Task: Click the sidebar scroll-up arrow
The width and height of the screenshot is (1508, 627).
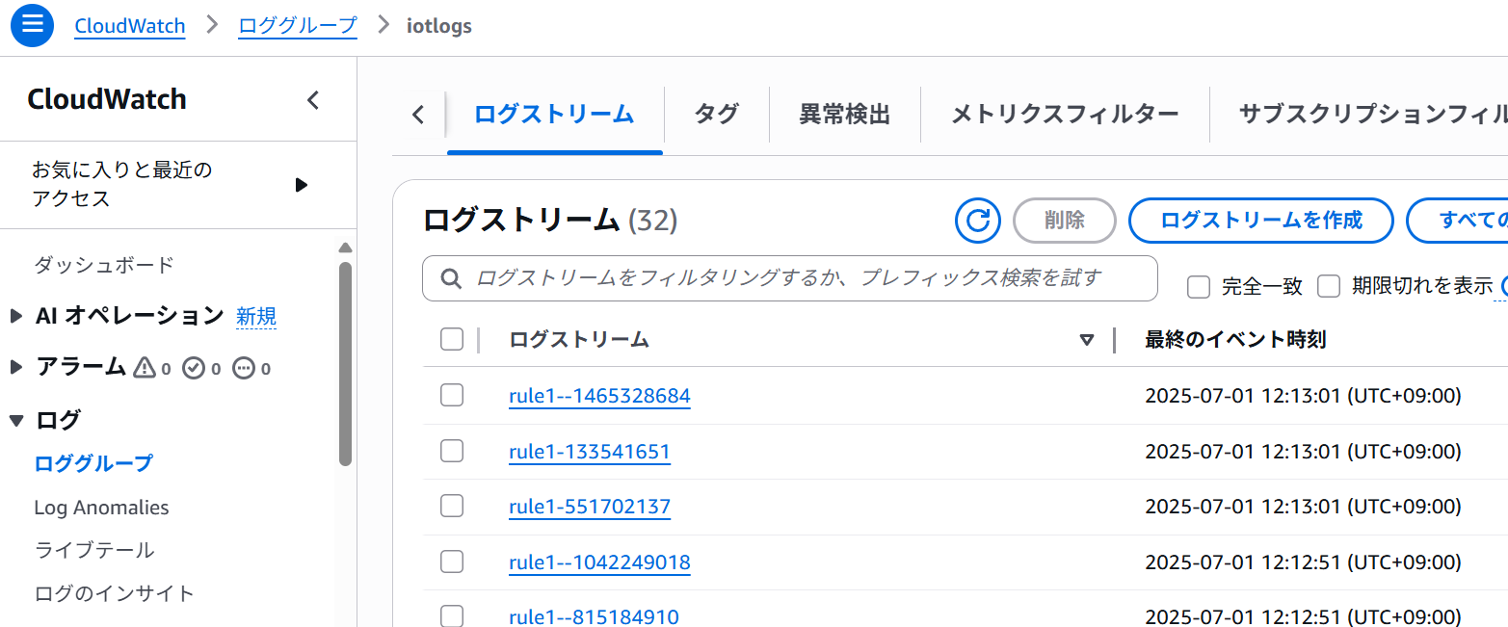Action: coord(346,248)
